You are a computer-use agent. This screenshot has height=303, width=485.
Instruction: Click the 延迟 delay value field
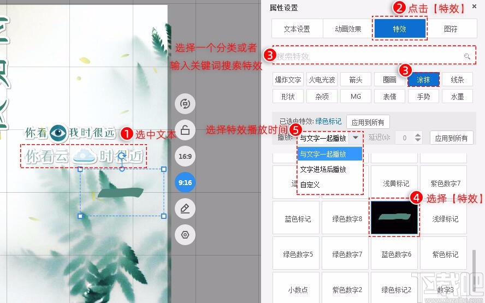405,138
